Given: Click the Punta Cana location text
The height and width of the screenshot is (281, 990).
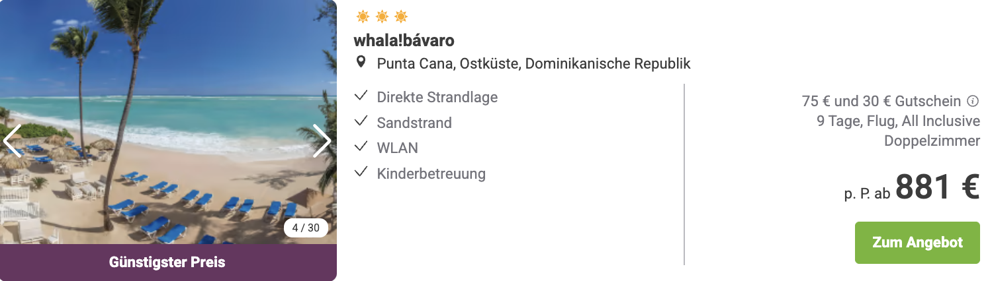Looking at the screenshot, I should pyautogui.click(x=533, y=64).
